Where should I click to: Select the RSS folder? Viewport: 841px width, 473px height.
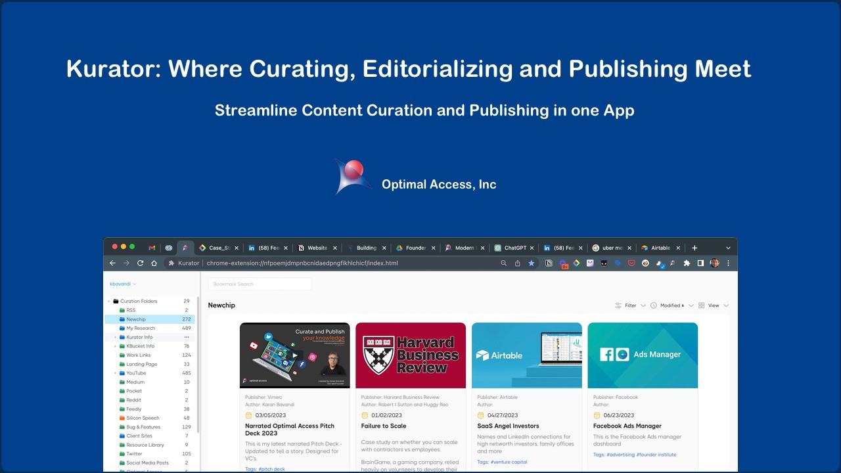tap(150, 310)
